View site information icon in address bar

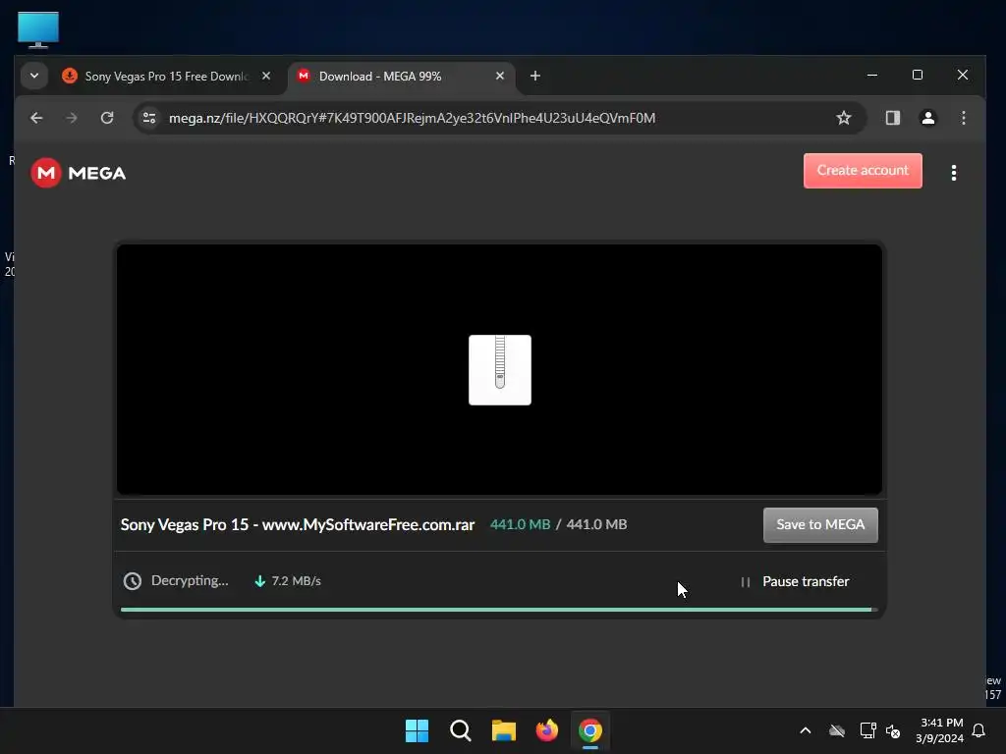pos(149,118)
